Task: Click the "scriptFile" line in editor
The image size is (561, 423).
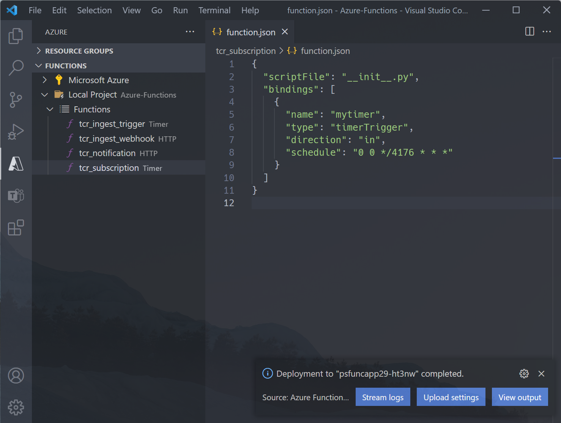Action: point(341,77)
